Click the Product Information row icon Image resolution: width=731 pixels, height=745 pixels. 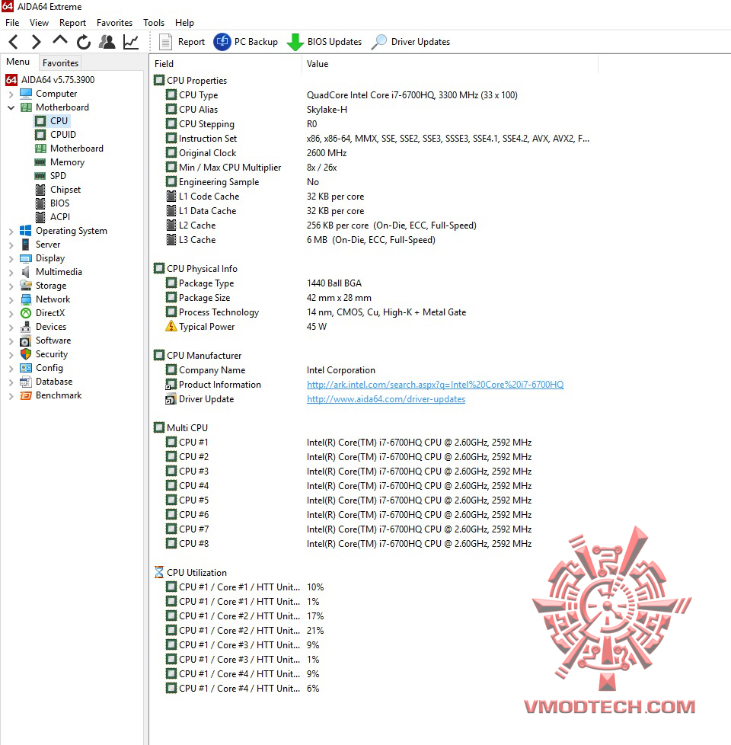(x=171, y=385)
